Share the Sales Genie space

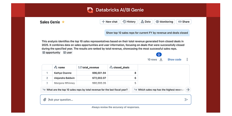(x=184, y=22)
